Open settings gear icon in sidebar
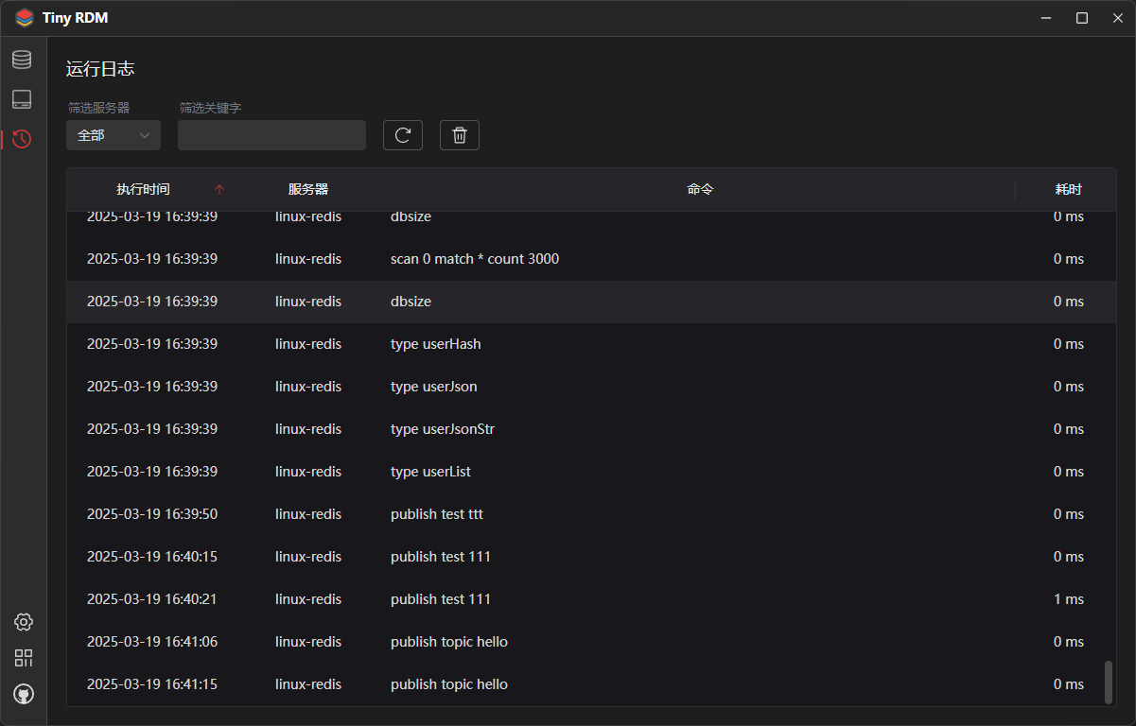This screenshot has width=1136, height=726. click(x=24, y=621)
